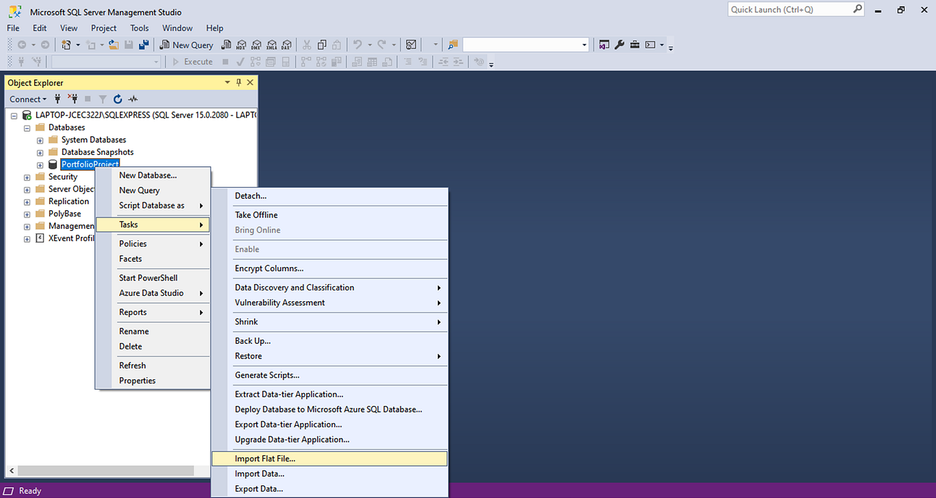Expand the System Databases folder
The width and height of the screenshot is (936, 498).
click(x=39, y=140)
